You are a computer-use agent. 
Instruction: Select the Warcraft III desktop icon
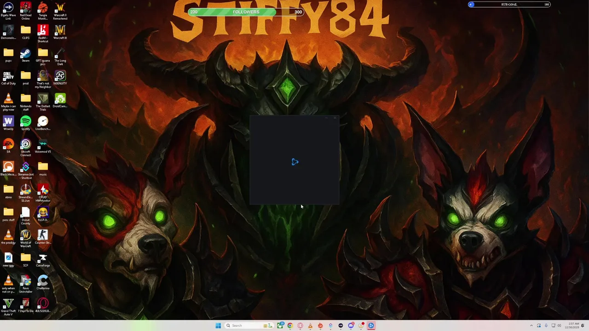tap(60, 32)
